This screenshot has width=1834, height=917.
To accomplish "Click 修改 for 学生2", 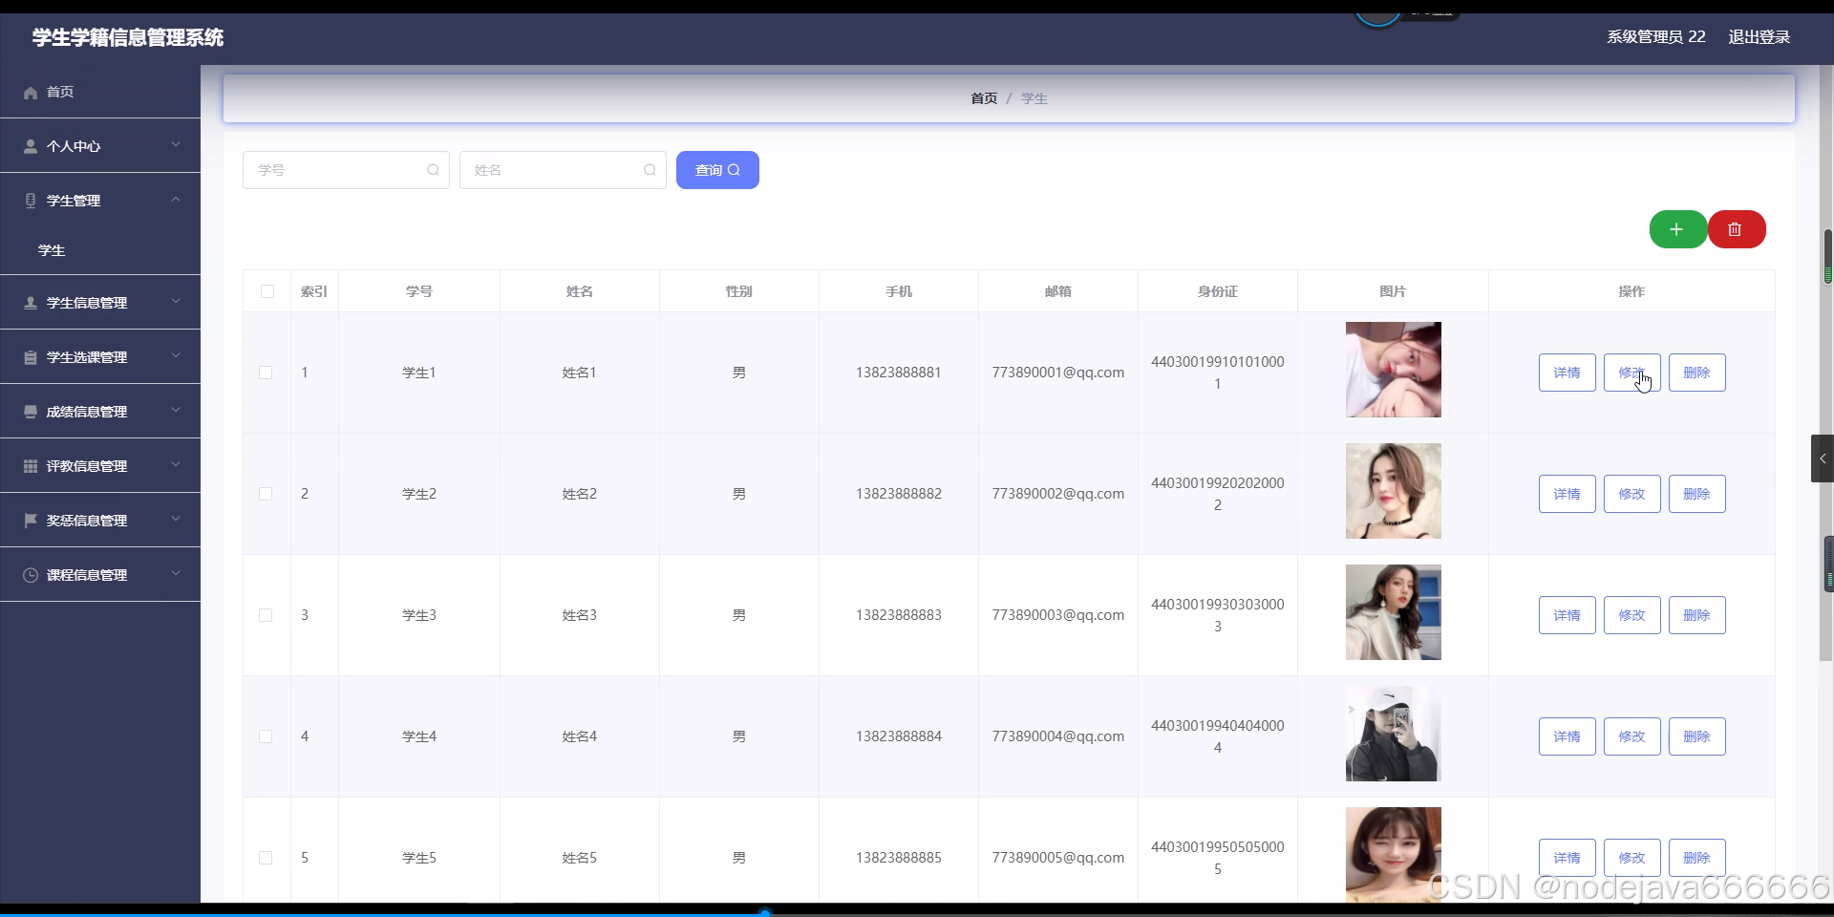I will [x=1631, y=494].
